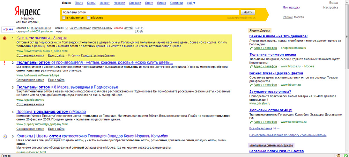Click the 'Готово' status bar text
Viewport: 349px width, 157px height.
coord(6,156)
